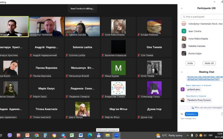Click muted mic icon on Міша Будзак tile

pyautogui.click(x=103, y=76)
